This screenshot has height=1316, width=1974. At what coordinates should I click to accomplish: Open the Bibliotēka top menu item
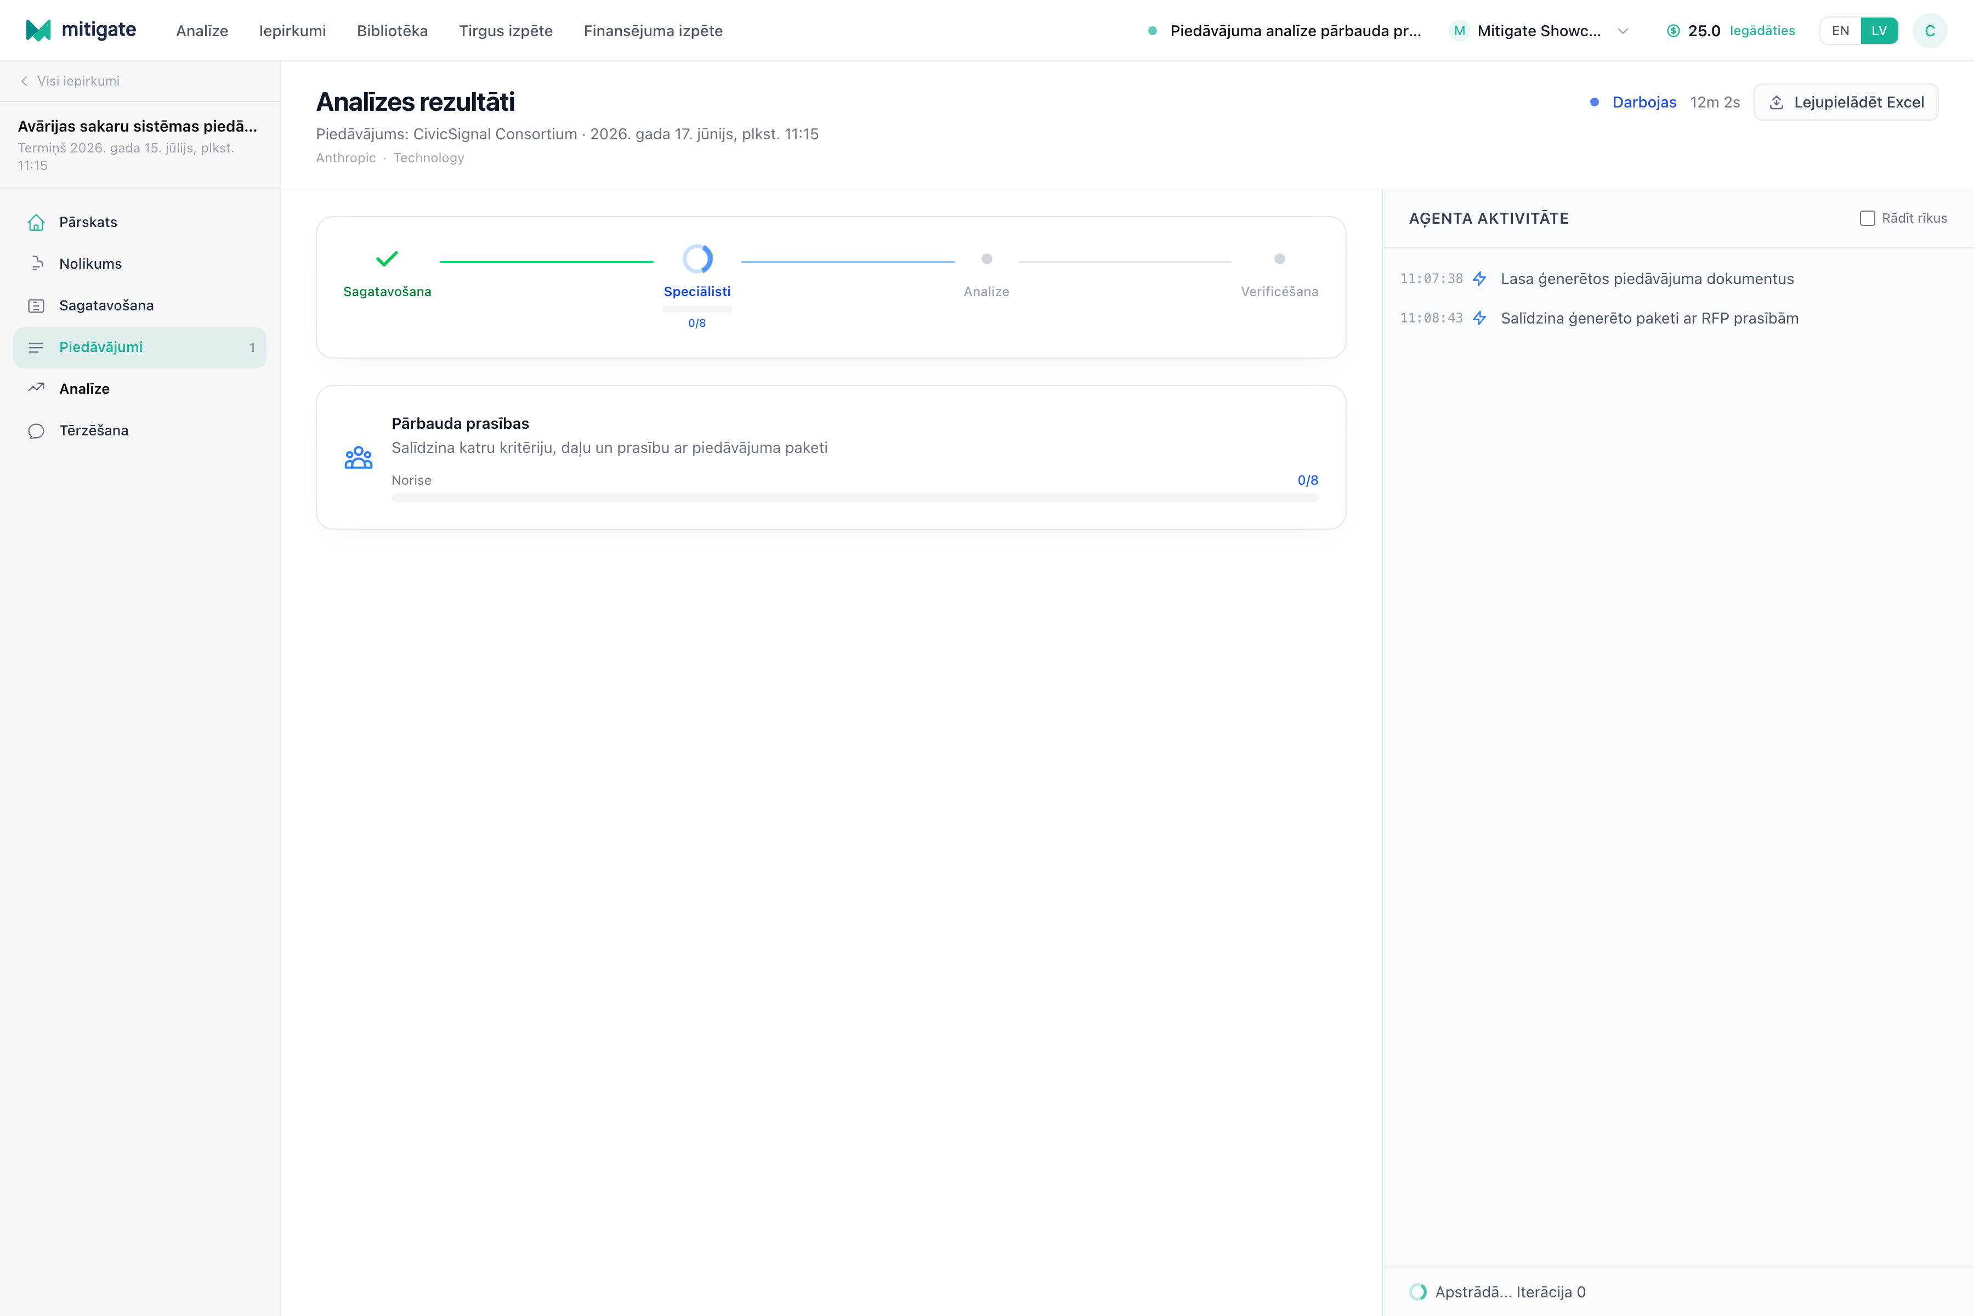pos(392,31)
